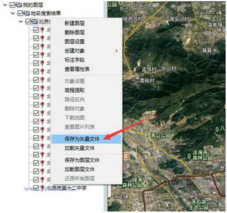
Task: Click the 香峪村 label on the map
Action: coord(148,81)
